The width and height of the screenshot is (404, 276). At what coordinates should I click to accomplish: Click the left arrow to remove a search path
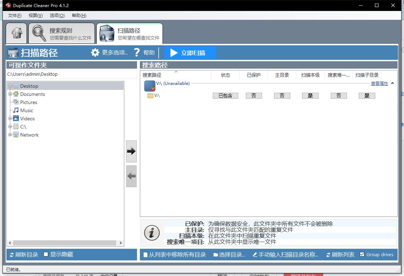point(131,176)
